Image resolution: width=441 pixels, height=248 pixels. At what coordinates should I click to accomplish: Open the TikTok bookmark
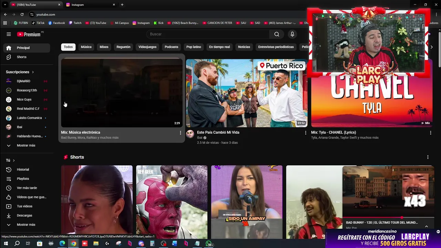(38, 23)
